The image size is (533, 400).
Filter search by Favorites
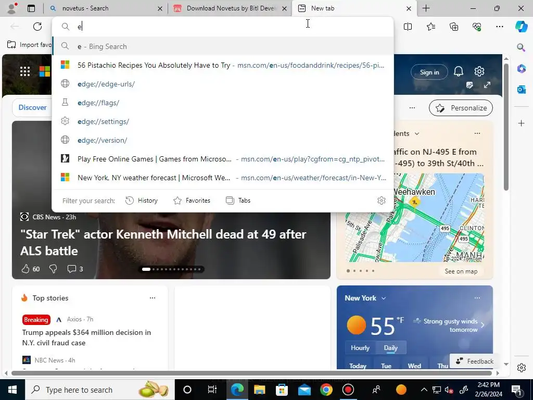192,201
